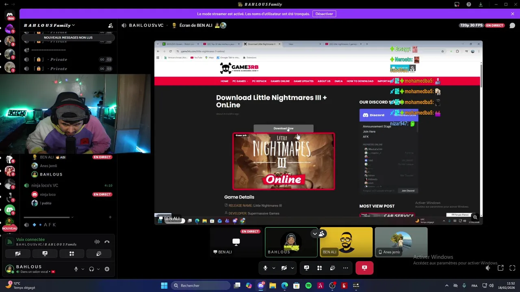Mute mic in the call control bar
The image size is (520, 292).
265,268
